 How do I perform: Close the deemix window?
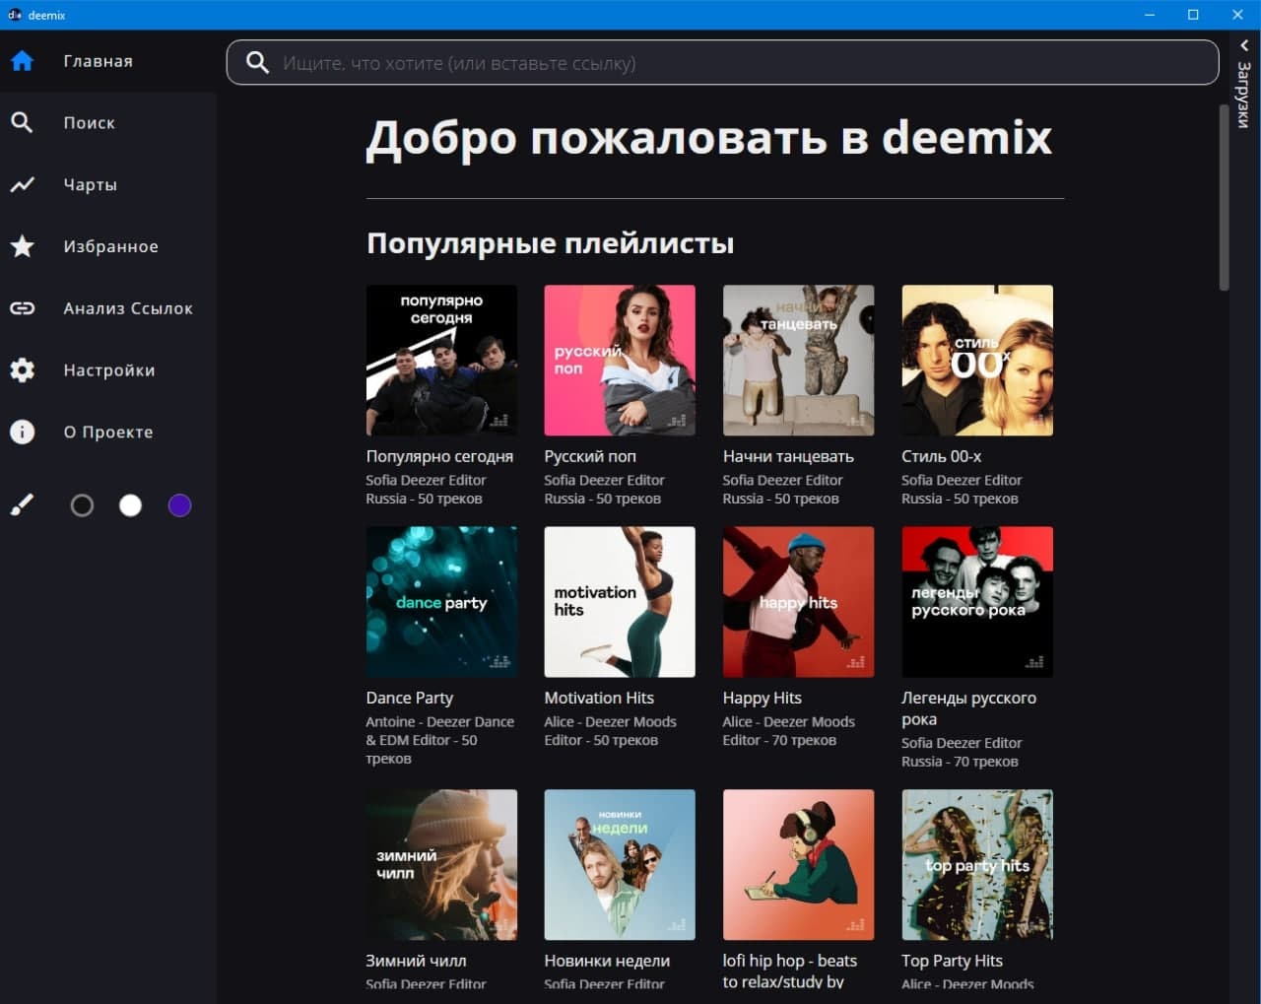click(1237, 15)
